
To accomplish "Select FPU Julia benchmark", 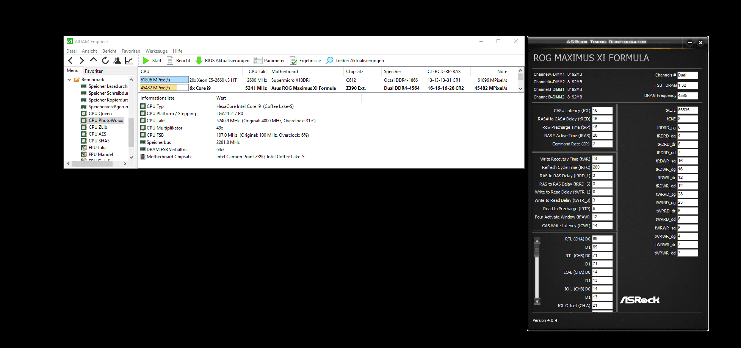I will [94, 148].
